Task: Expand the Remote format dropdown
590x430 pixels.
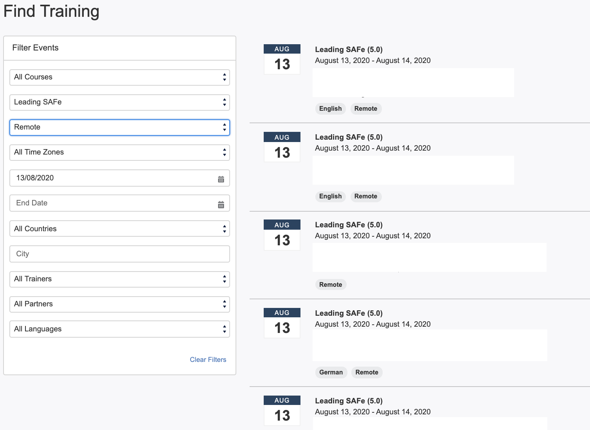Action: [x=119, y=128]
